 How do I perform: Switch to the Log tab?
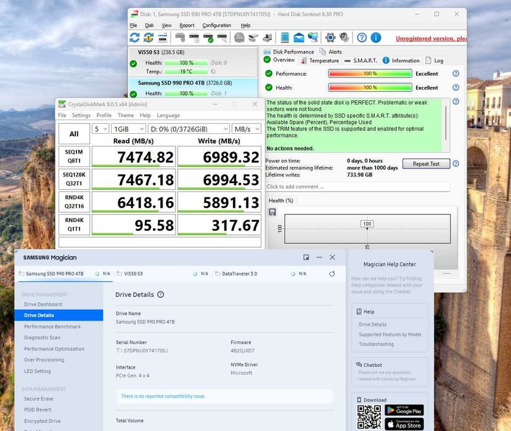click(x=434, y=60)
